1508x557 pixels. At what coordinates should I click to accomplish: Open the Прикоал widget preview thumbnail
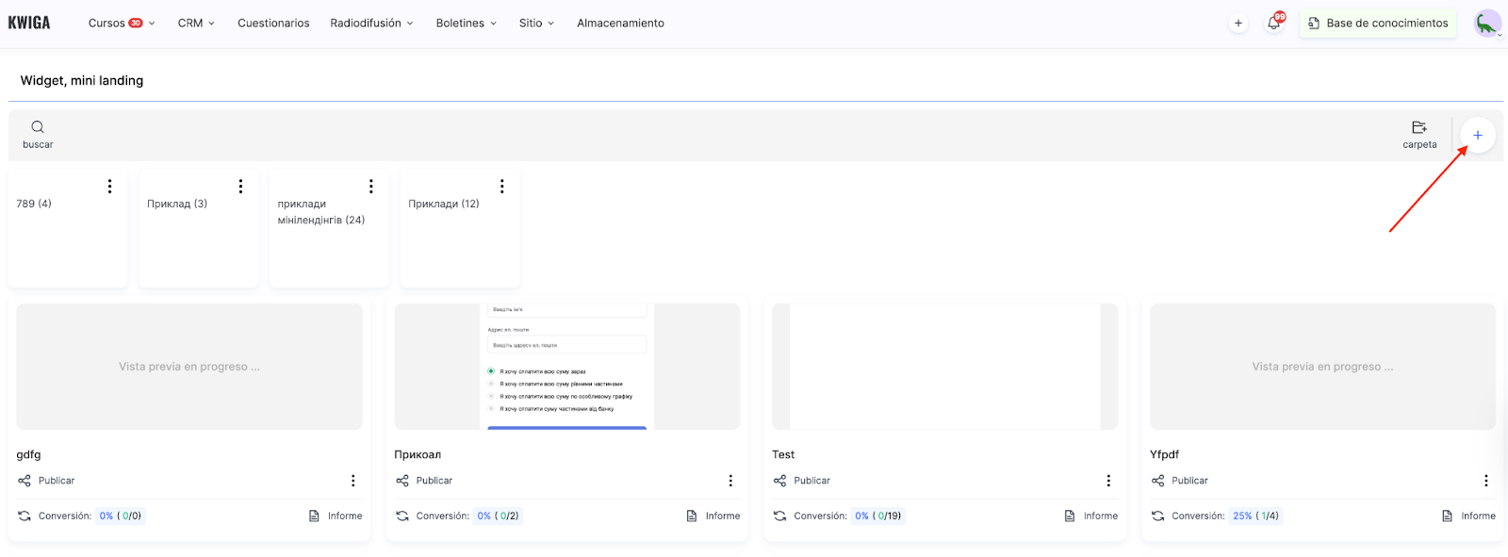coord(566,367)
